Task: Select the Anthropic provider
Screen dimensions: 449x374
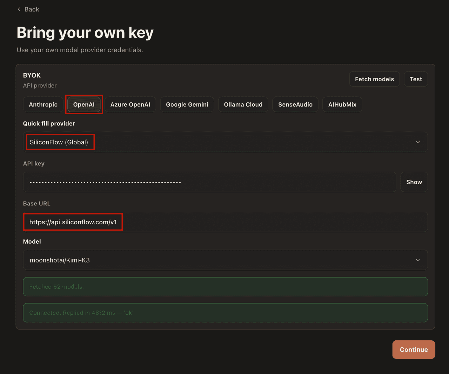Action: pos(43,104)
